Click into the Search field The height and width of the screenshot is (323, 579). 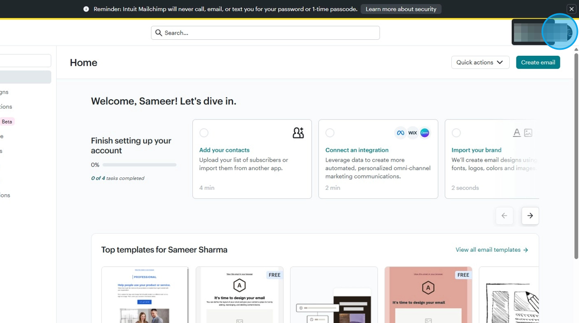pyautogui.click(x=265, y=33)
